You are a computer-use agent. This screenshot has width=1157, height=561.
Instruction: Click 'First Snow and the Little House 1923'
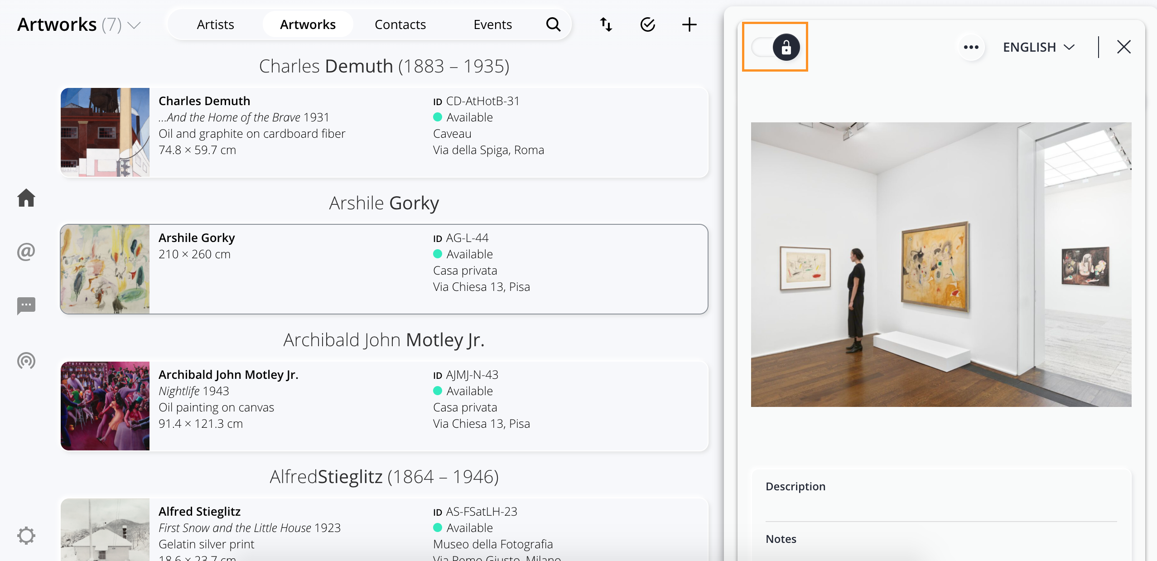point(250,528)
